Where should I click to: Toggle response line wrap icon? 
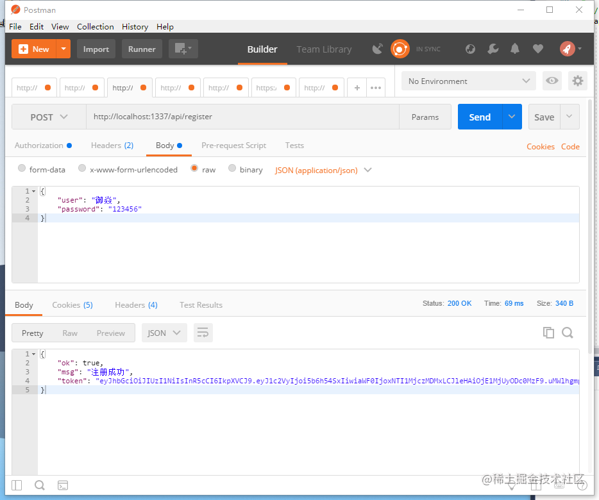[203, 333]
